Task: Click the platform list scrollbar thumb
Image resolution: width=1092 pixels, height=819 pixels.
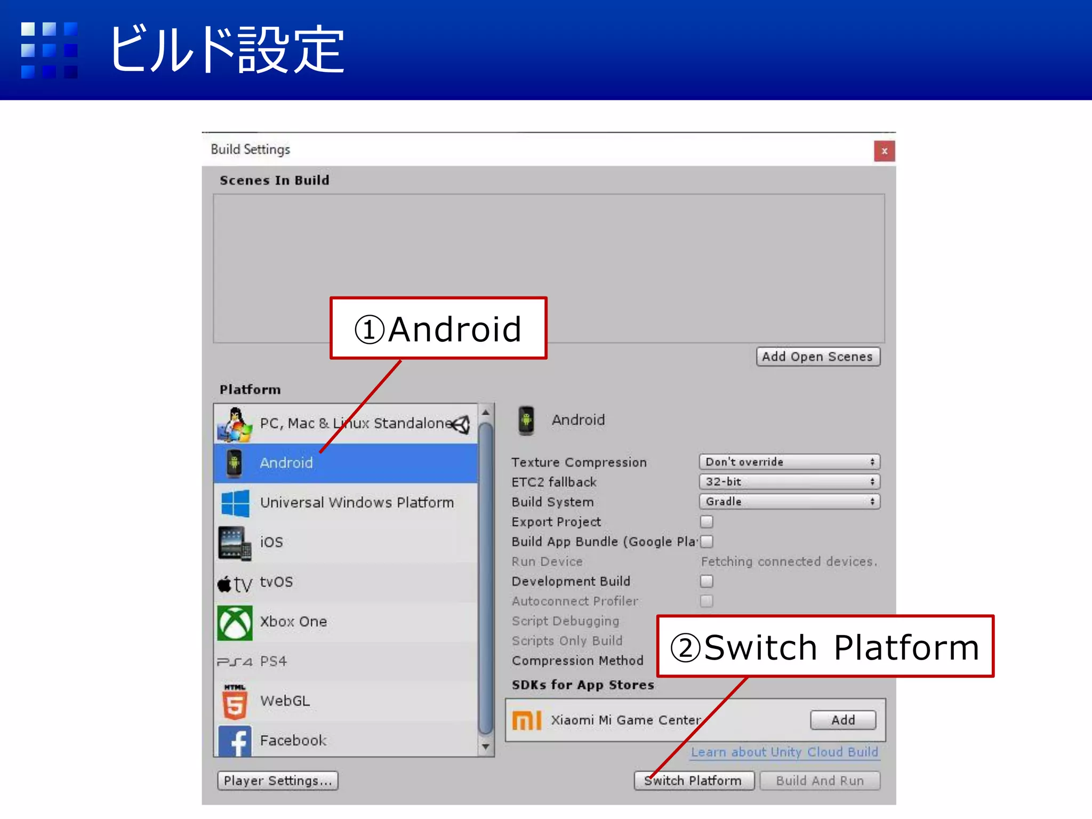Action: tap(486, 579)
